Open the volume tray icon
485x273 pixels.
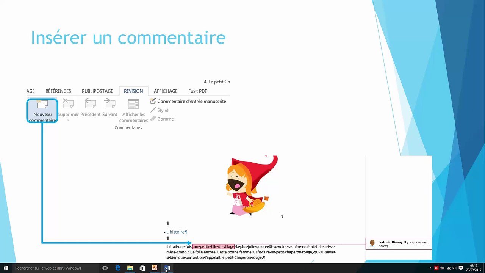pos(454,268)
